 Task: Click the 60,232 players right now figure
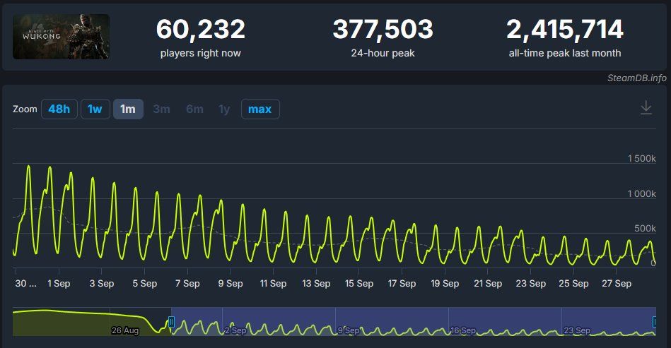tap(200, 29)
